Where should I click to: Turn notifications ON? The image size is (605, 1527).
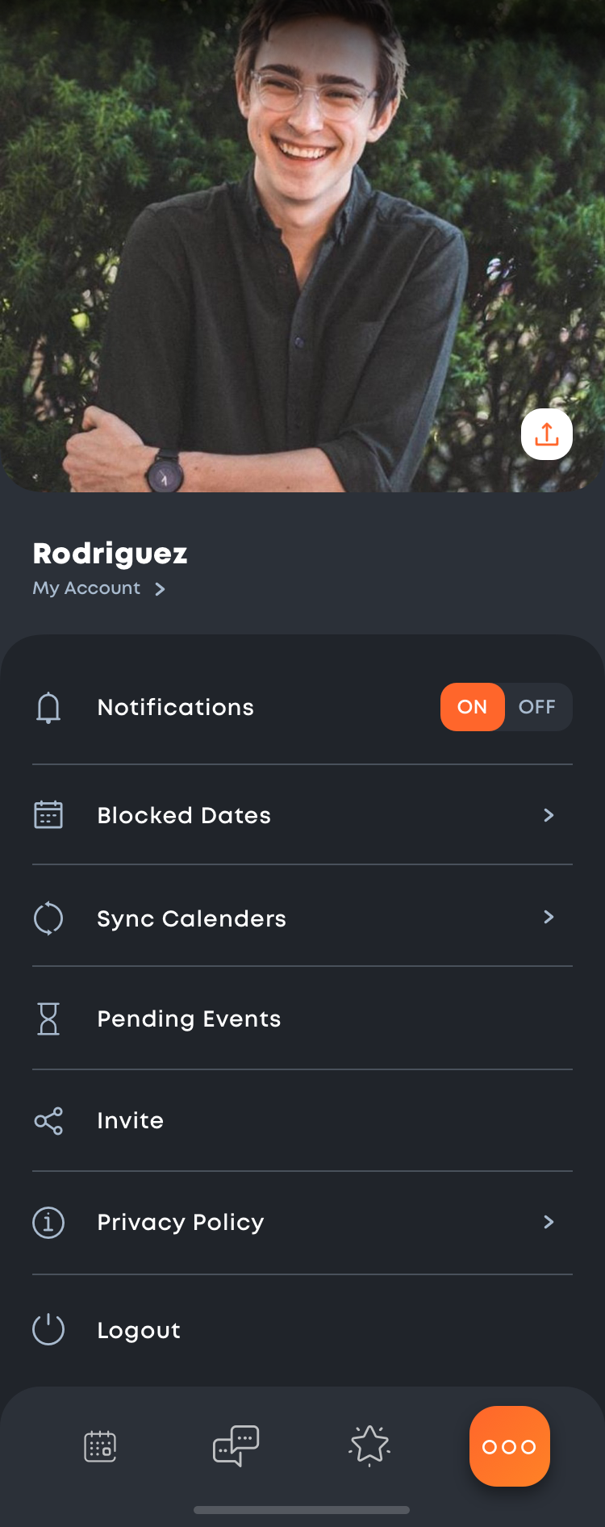pos(473,707)
